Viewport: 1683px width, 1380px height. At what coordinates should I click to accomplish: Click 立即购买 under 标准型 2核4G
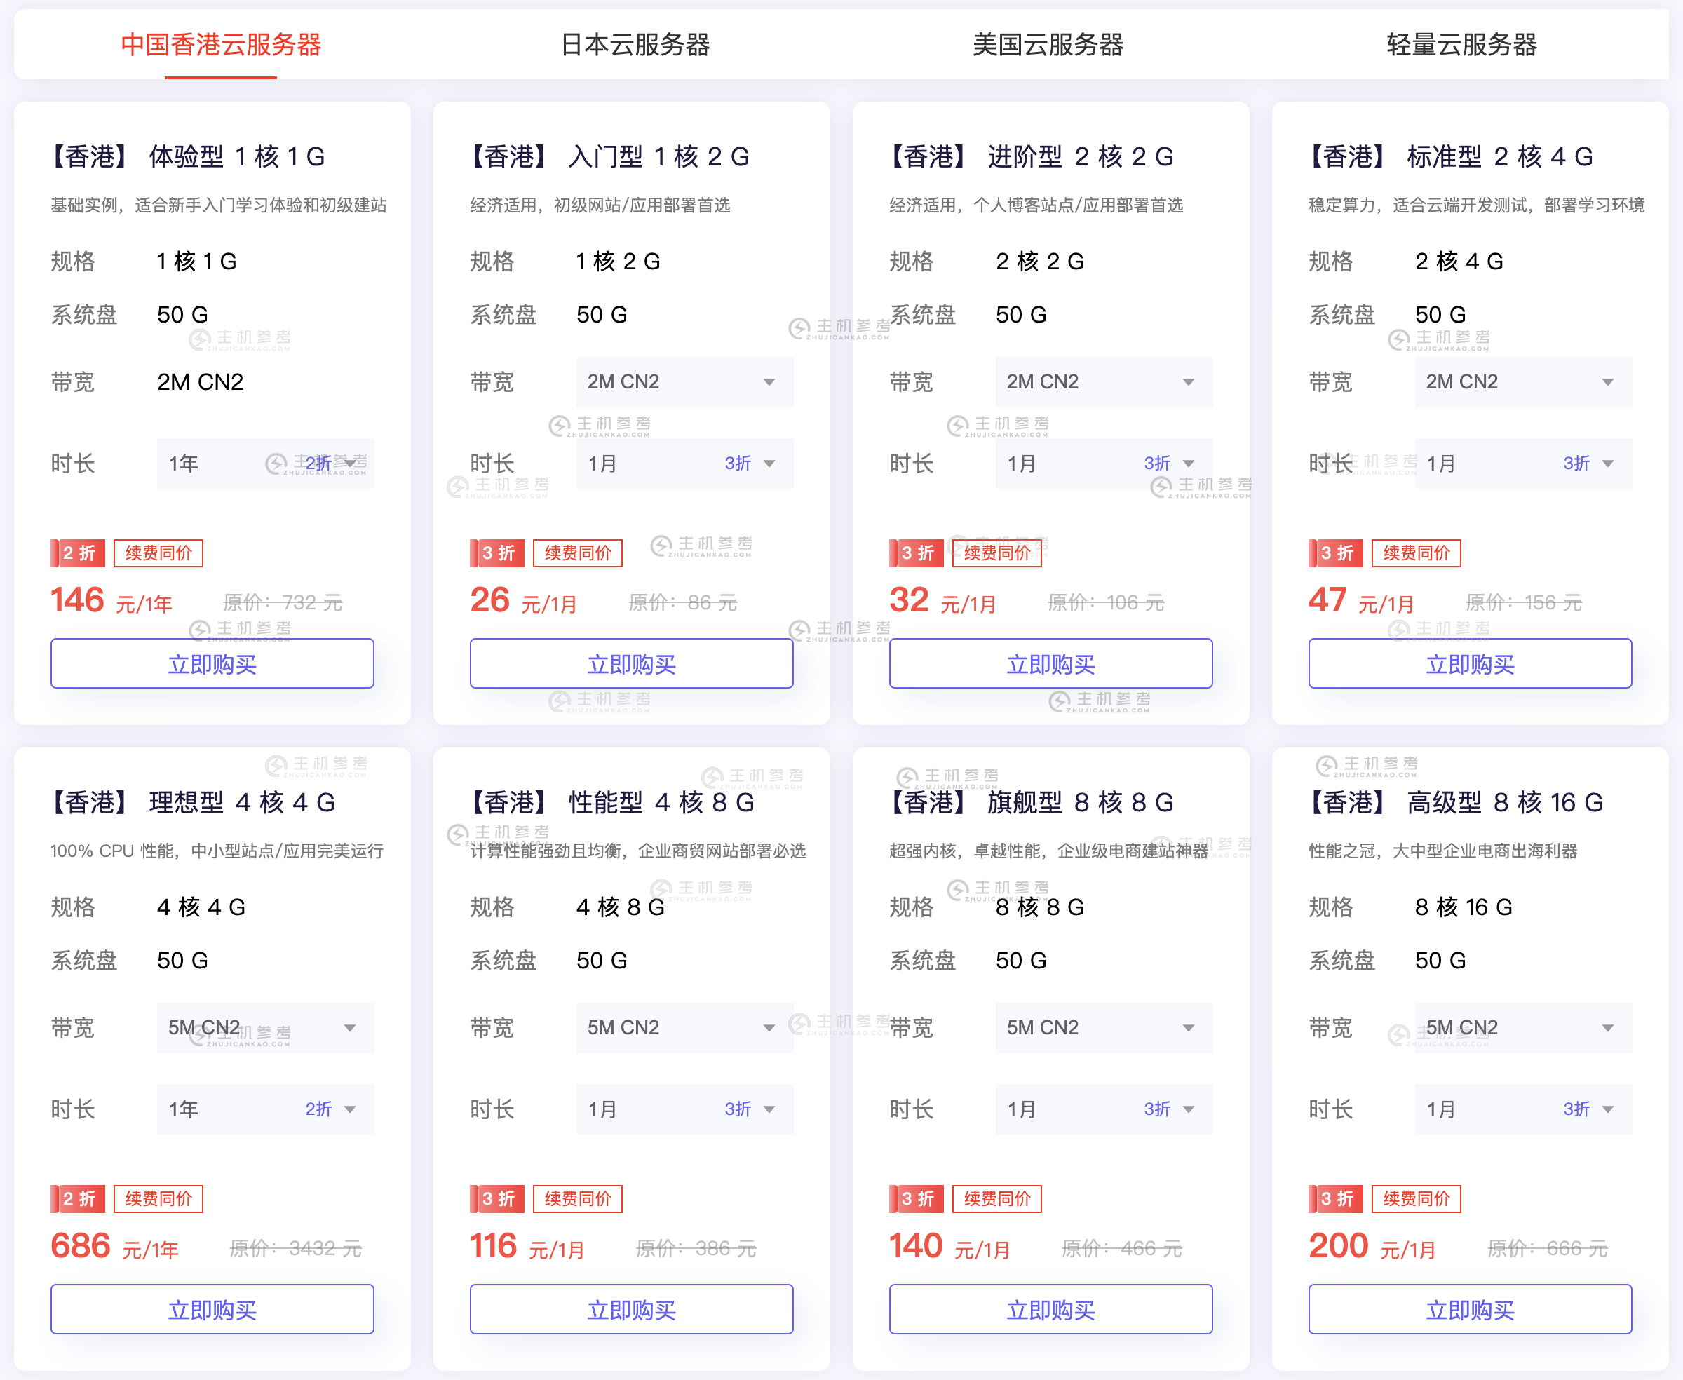tap(1470, 664)
